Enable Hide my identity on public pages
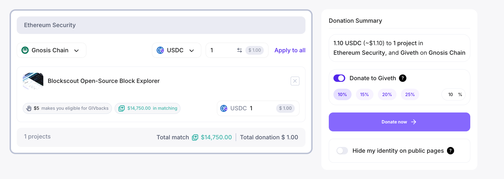Screen dimensions: 504x179 [x=342, y=151]
